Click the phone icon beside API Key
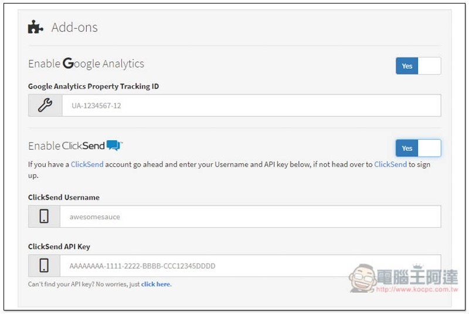The width and height of the screenshot is (469, 314). coord(44,266)
